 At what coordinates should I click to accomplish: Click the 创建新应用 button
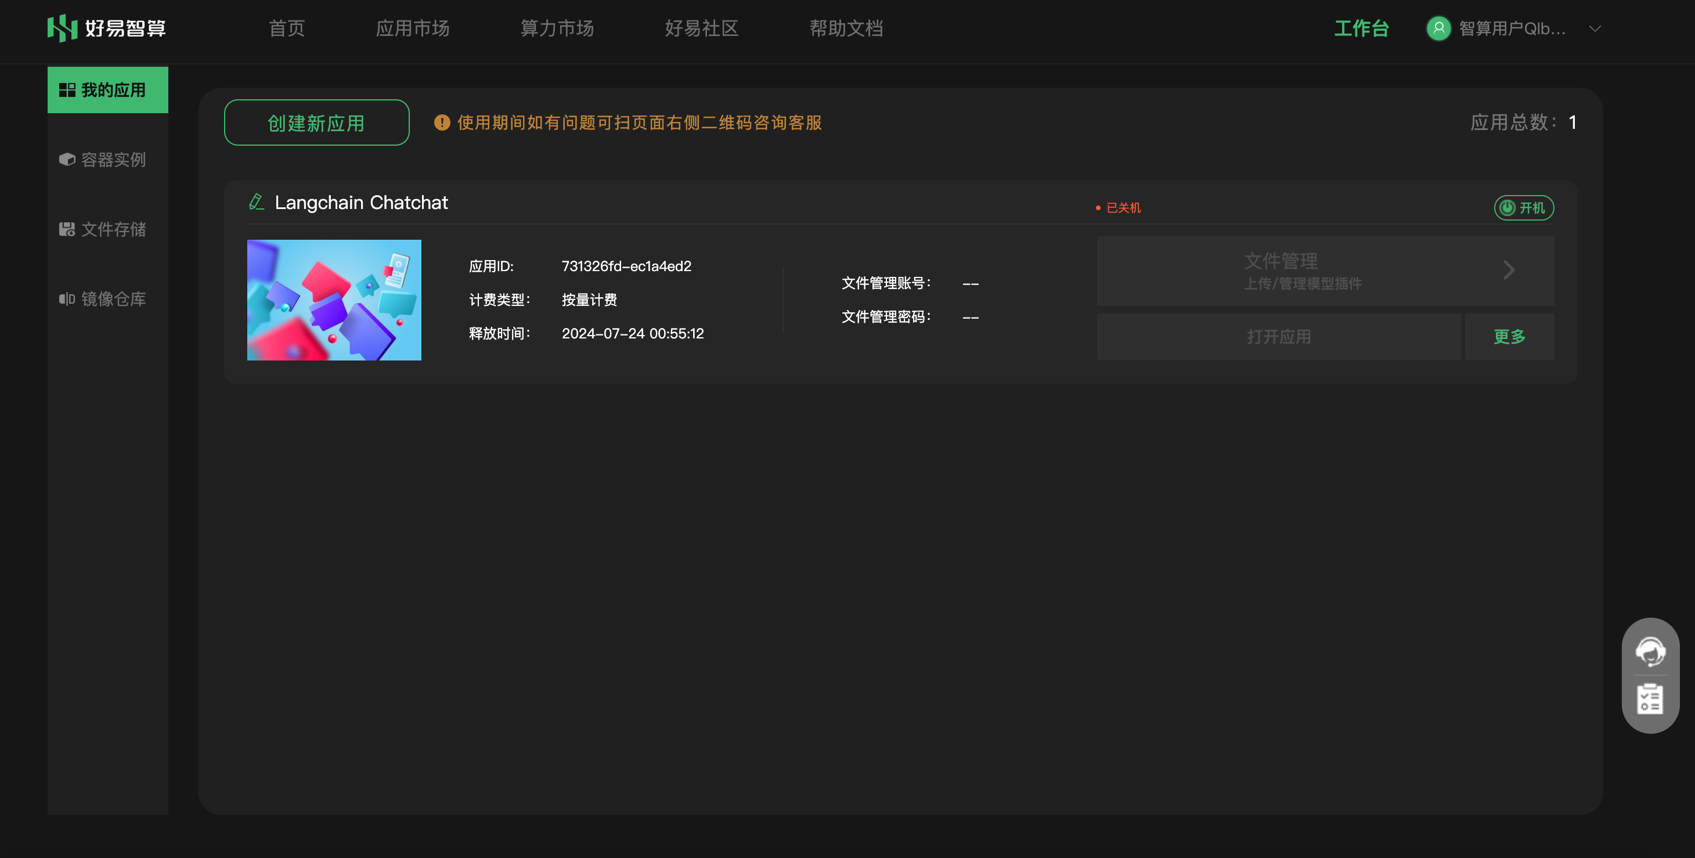coord(316,122)
